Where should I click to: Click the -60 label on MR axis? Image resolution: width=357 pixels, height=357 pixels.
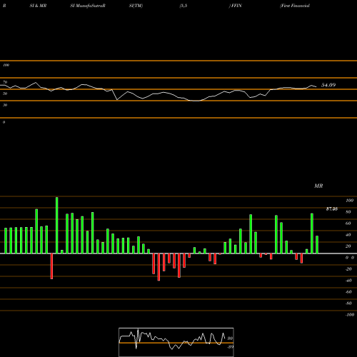click(348, 292)
